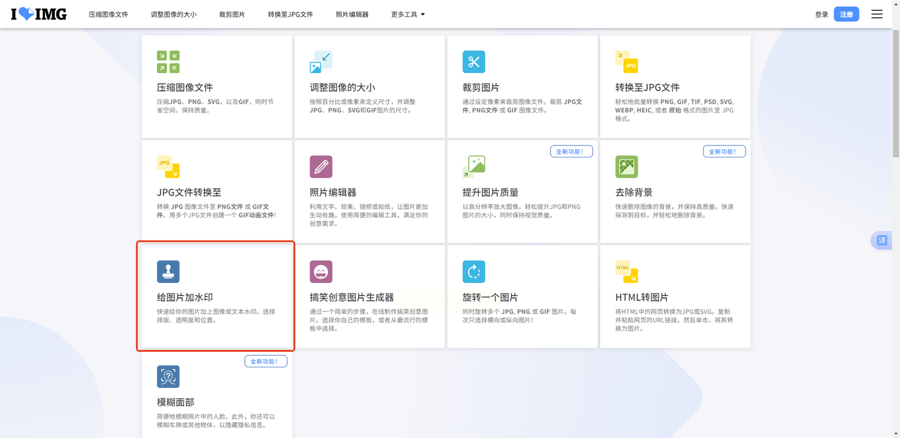900x438 pixels.
Task: Click the green Compress Image arrows icon
Action: 168,62
